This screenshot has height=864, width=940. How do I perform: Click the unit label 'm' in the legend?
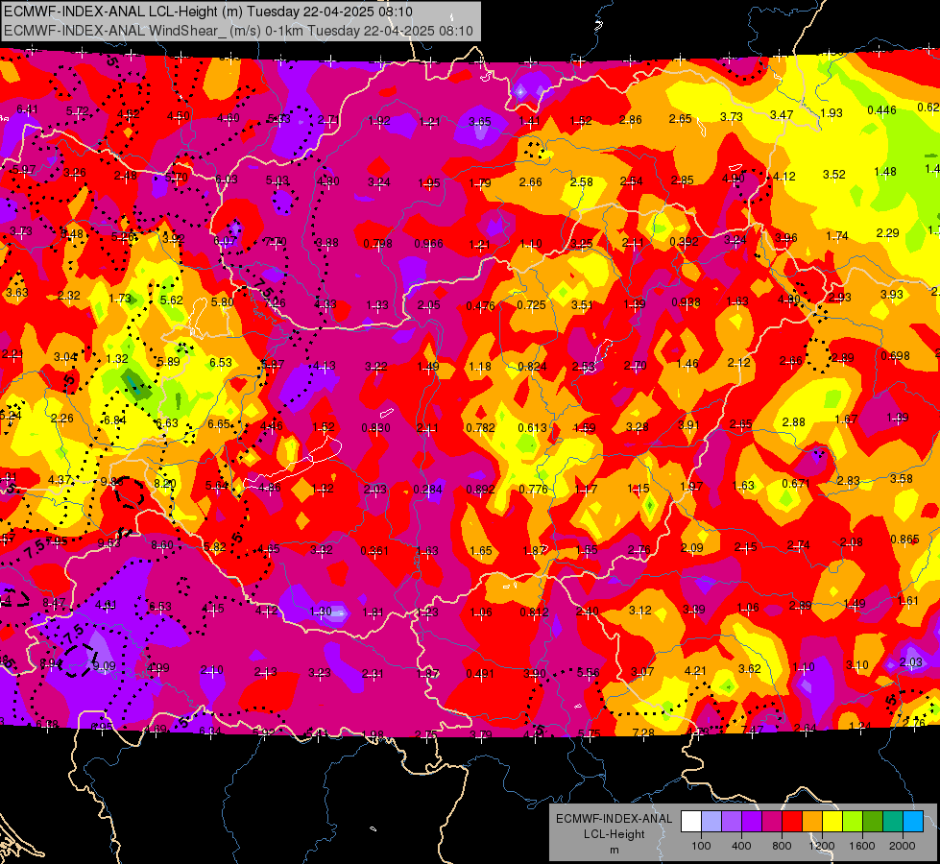(x=614, y=850)
